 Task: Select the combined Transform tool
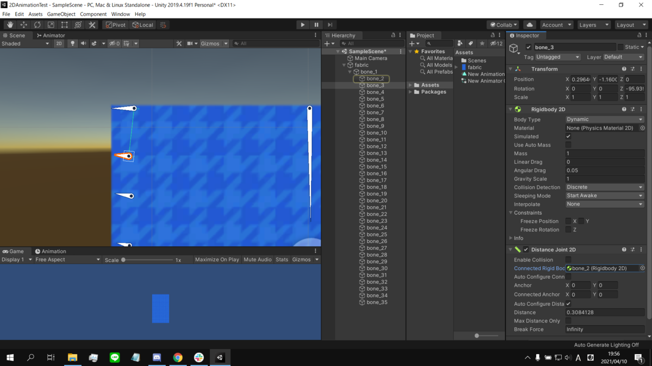pos(78,25)
